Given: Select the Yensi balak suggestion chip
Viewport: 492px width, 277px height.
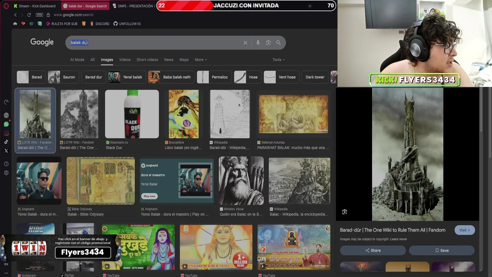Looking at the screenshot, I should coord(126,77).
